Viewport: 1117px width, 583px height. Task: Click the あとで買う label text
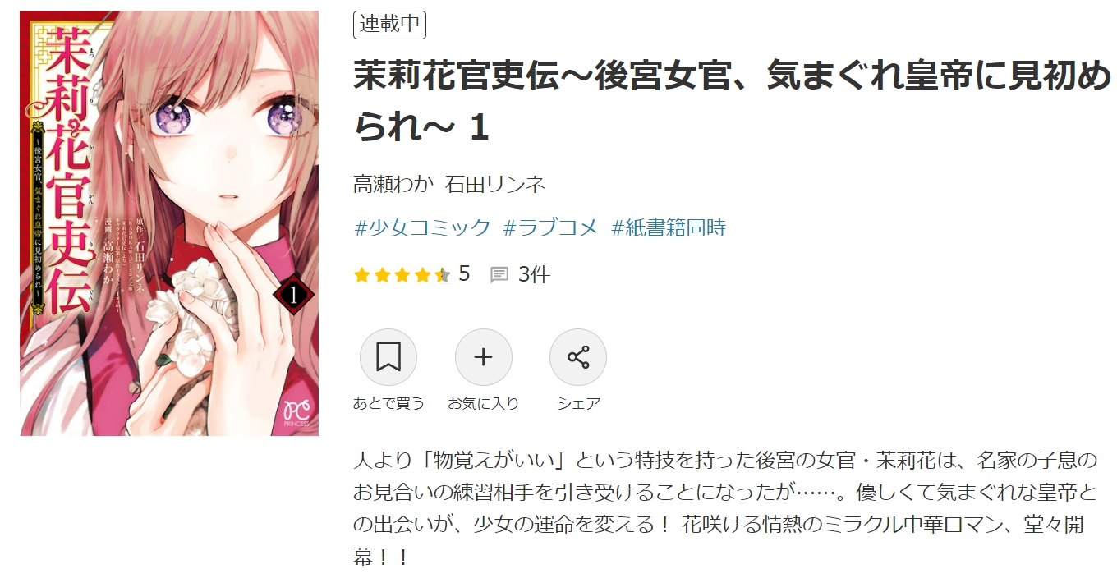(x=388, y=403)
